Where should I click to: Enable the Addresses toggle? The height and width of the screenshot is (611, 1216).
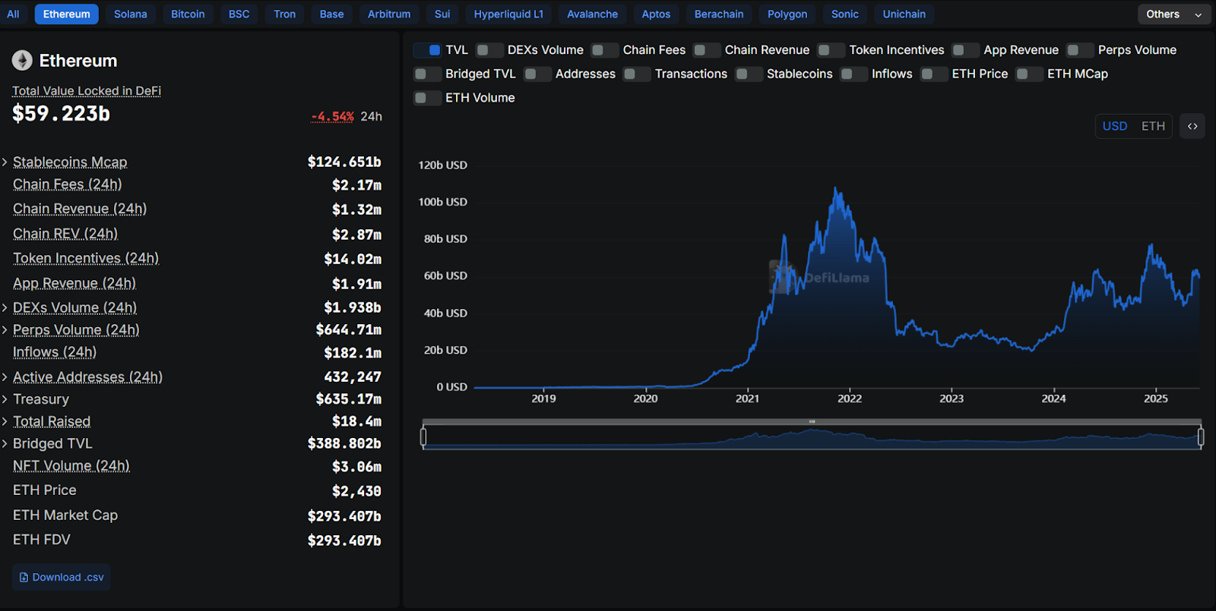pyautogui.click(x=537, y=74)
